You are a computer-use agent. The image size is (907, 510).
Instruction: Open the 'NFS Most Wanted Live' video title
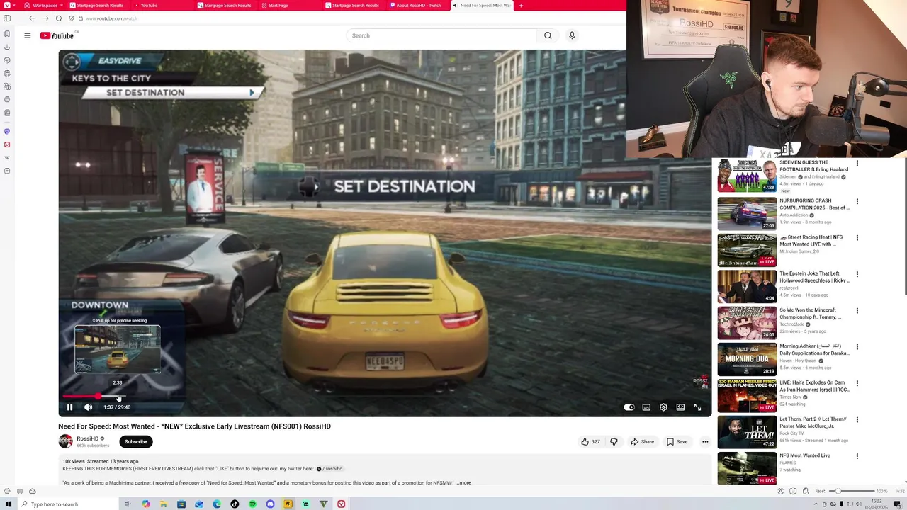click(805, 455)
